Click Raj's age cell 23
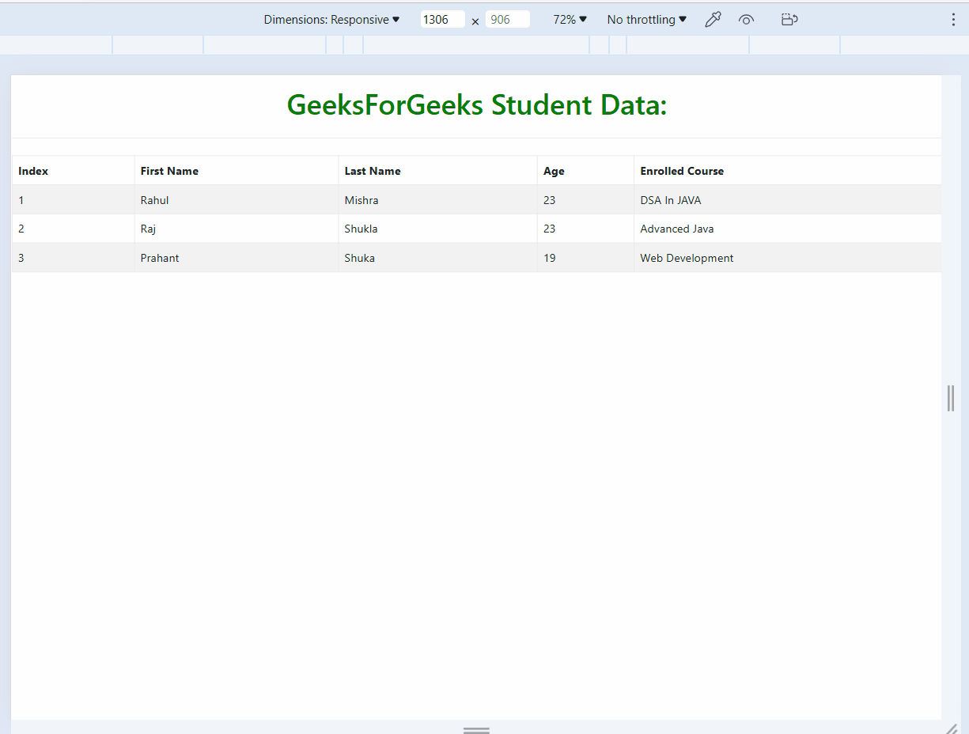The width and height of the screenshot is (969, 734). [x=586, y=229]
